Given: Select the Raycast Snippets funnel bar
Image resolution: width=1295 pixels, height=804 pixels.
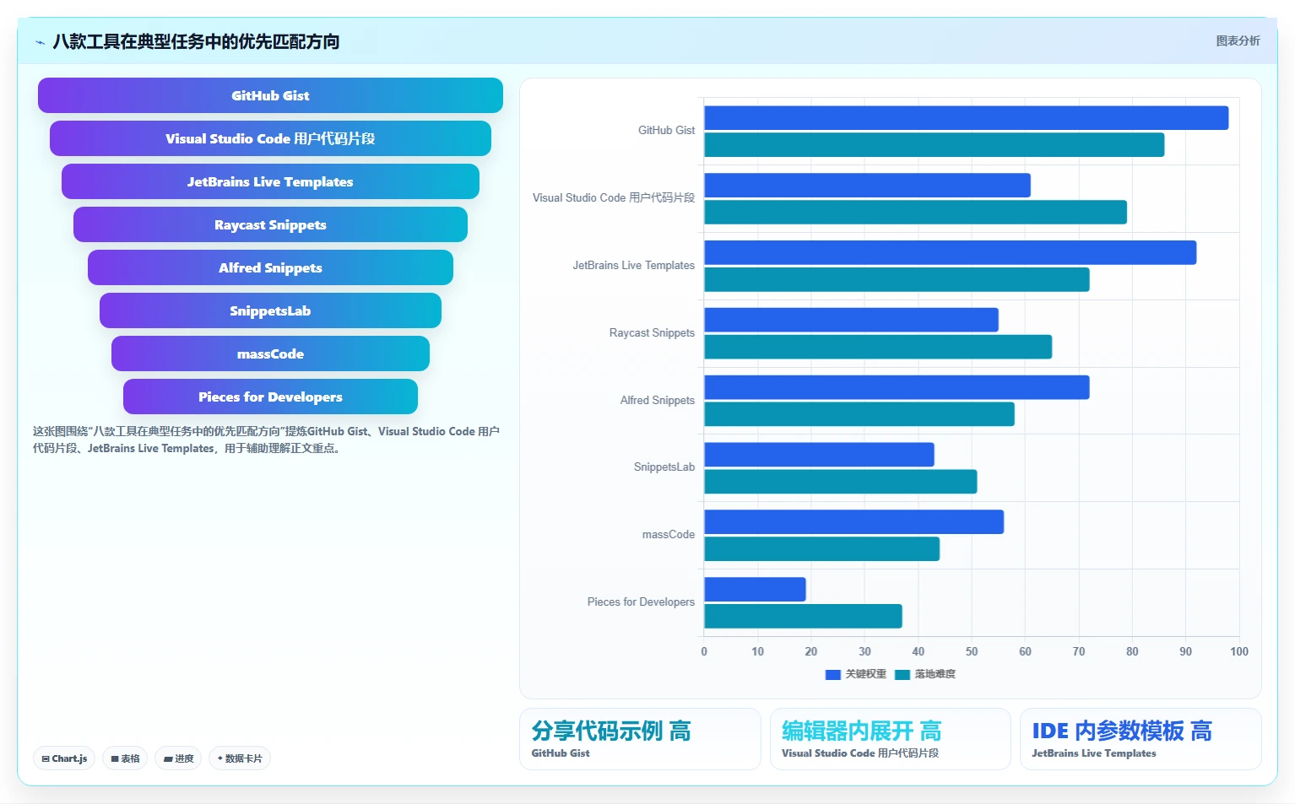Looking at the screenshot, I should pos(270,224).
